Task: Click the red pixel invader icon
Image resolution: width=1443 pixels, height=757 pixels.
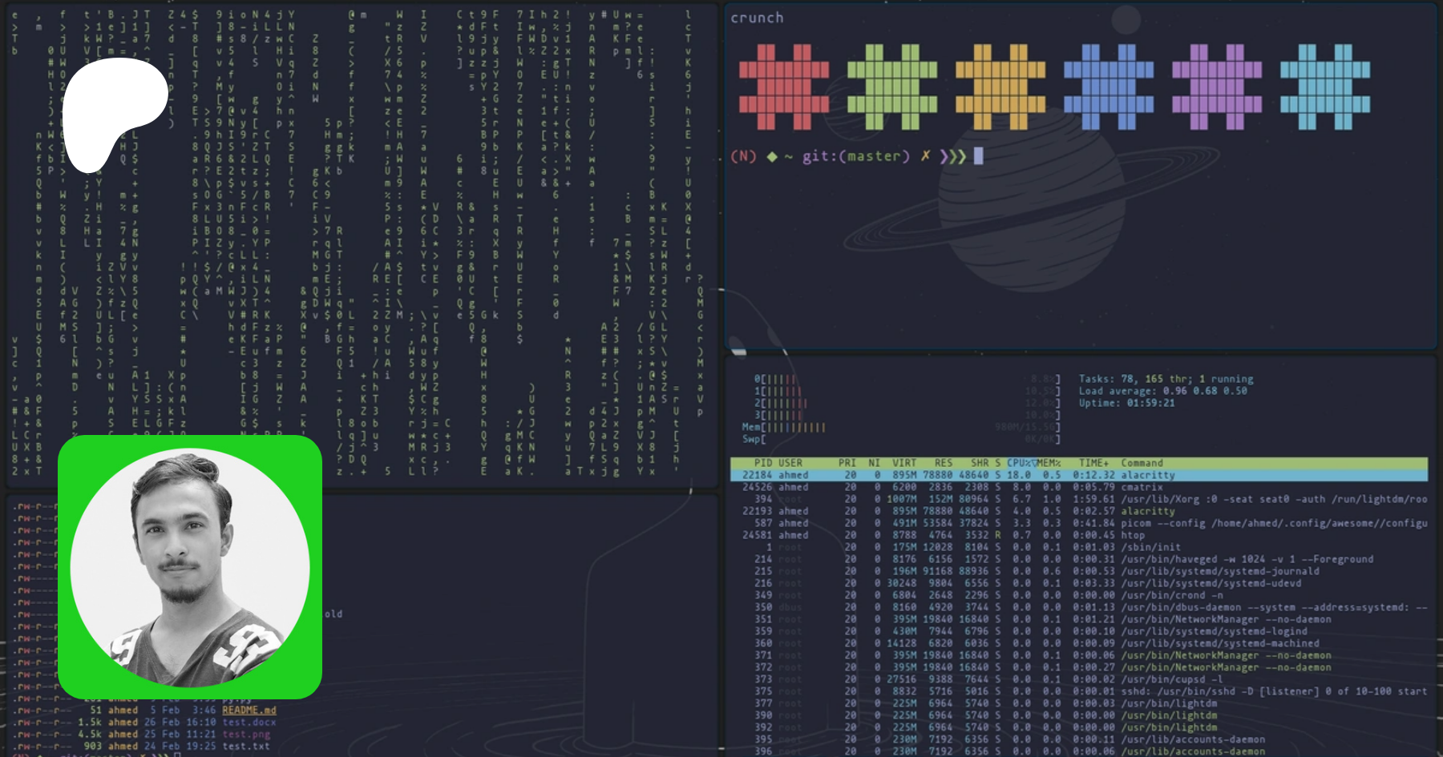Action: point(783,87)
